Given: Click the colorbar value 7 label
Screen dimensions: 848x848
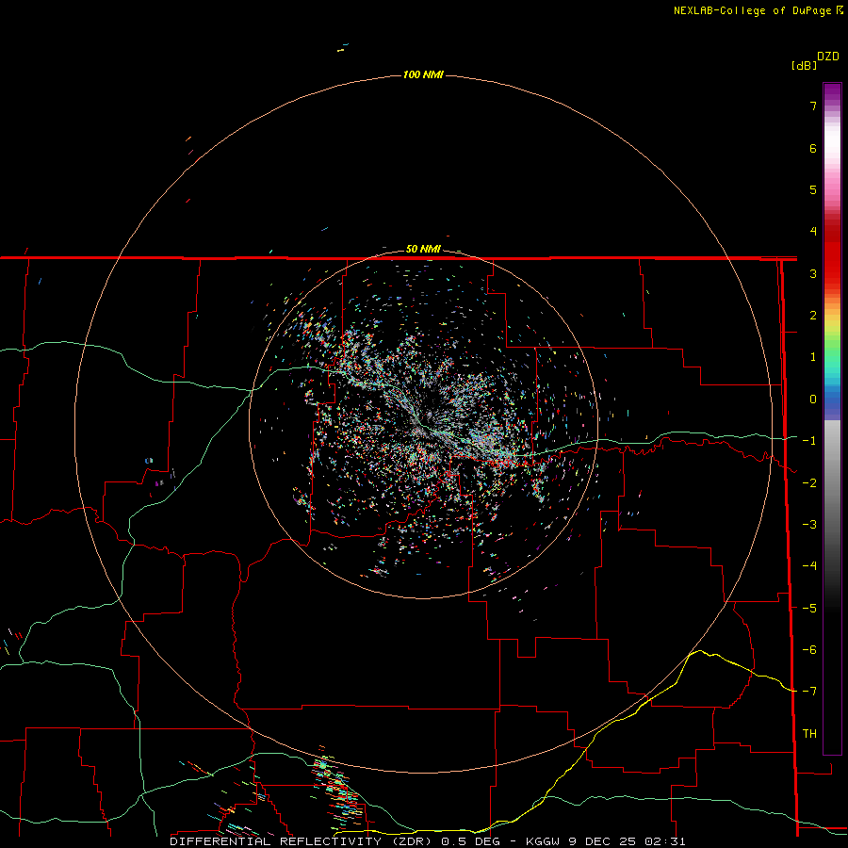Looking at the screenshot, I should coord(813,106).
